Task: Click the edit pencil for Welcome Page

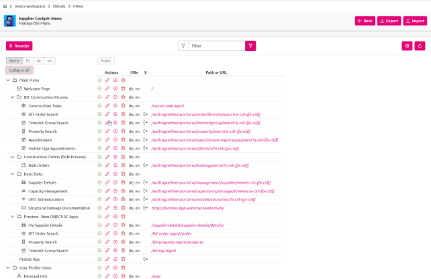Action: pos(107,89)
